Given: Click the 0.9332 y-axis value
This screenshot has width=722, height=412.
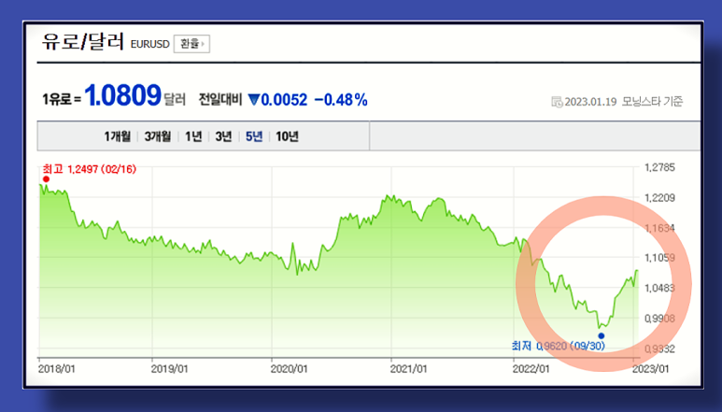Looking at the screenshot, I should [659, 348].
